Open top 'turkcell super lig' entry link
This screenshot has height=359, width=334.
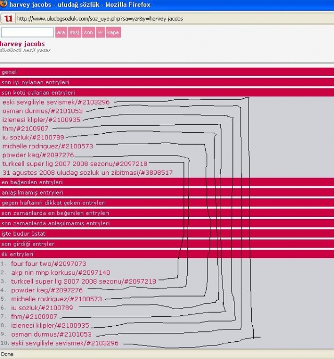75,164
